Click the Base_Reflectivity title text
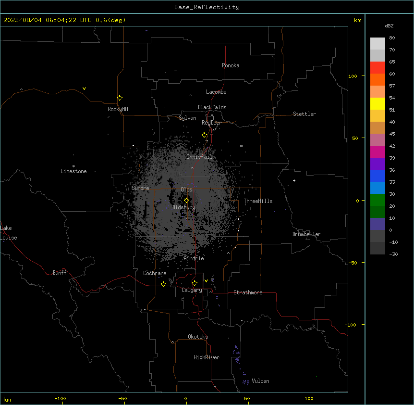 pyautogui.click(x=207, y=7)
